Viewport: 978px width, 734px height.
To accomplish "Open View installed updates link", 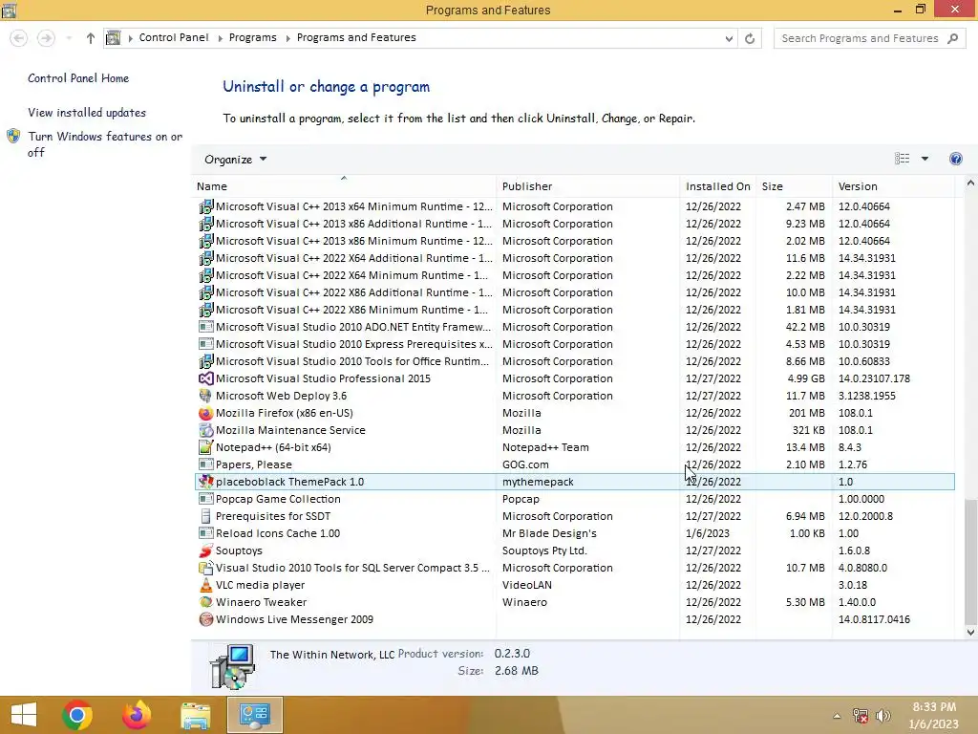I will (87, 113).
